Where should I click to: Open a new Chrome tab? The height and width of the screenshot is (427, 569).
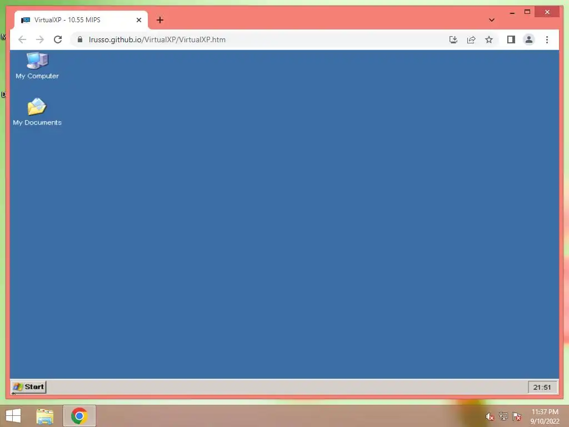click(160, 20)
